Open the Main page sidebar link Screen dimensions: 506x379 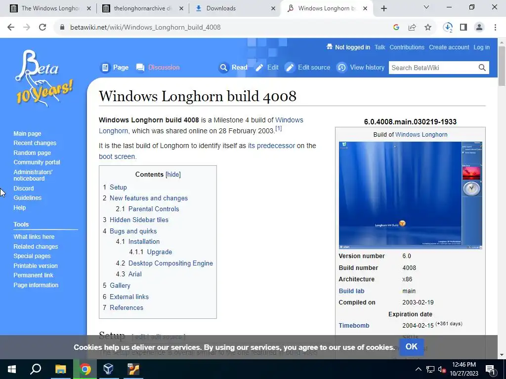click(27, 133)
